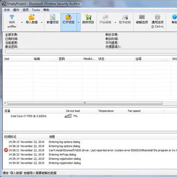
Task: Click the scrollbar left arrow
Action: (x=5, y=103)
